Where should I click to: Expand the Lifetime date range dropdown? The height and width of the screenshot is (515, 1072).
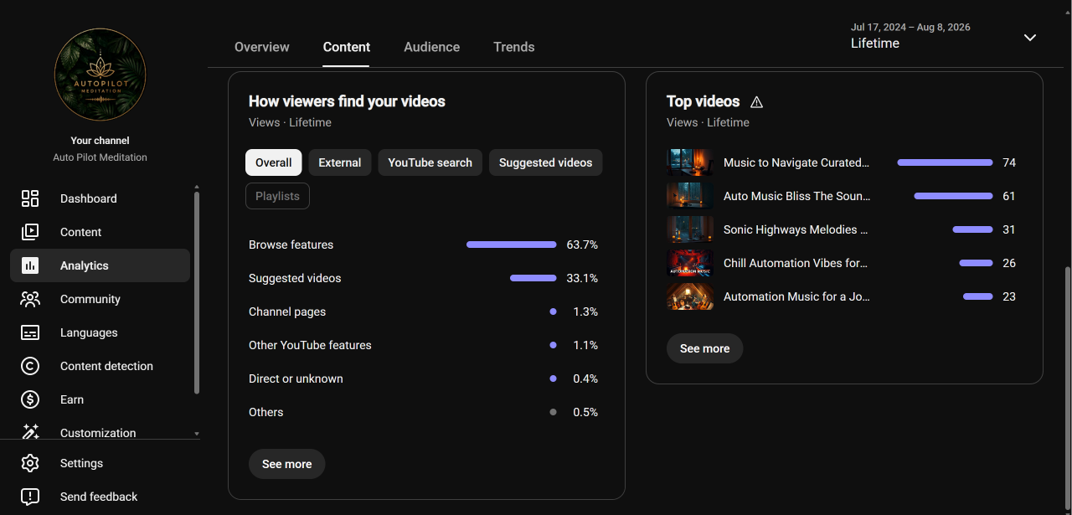(x=1030, y=37)
